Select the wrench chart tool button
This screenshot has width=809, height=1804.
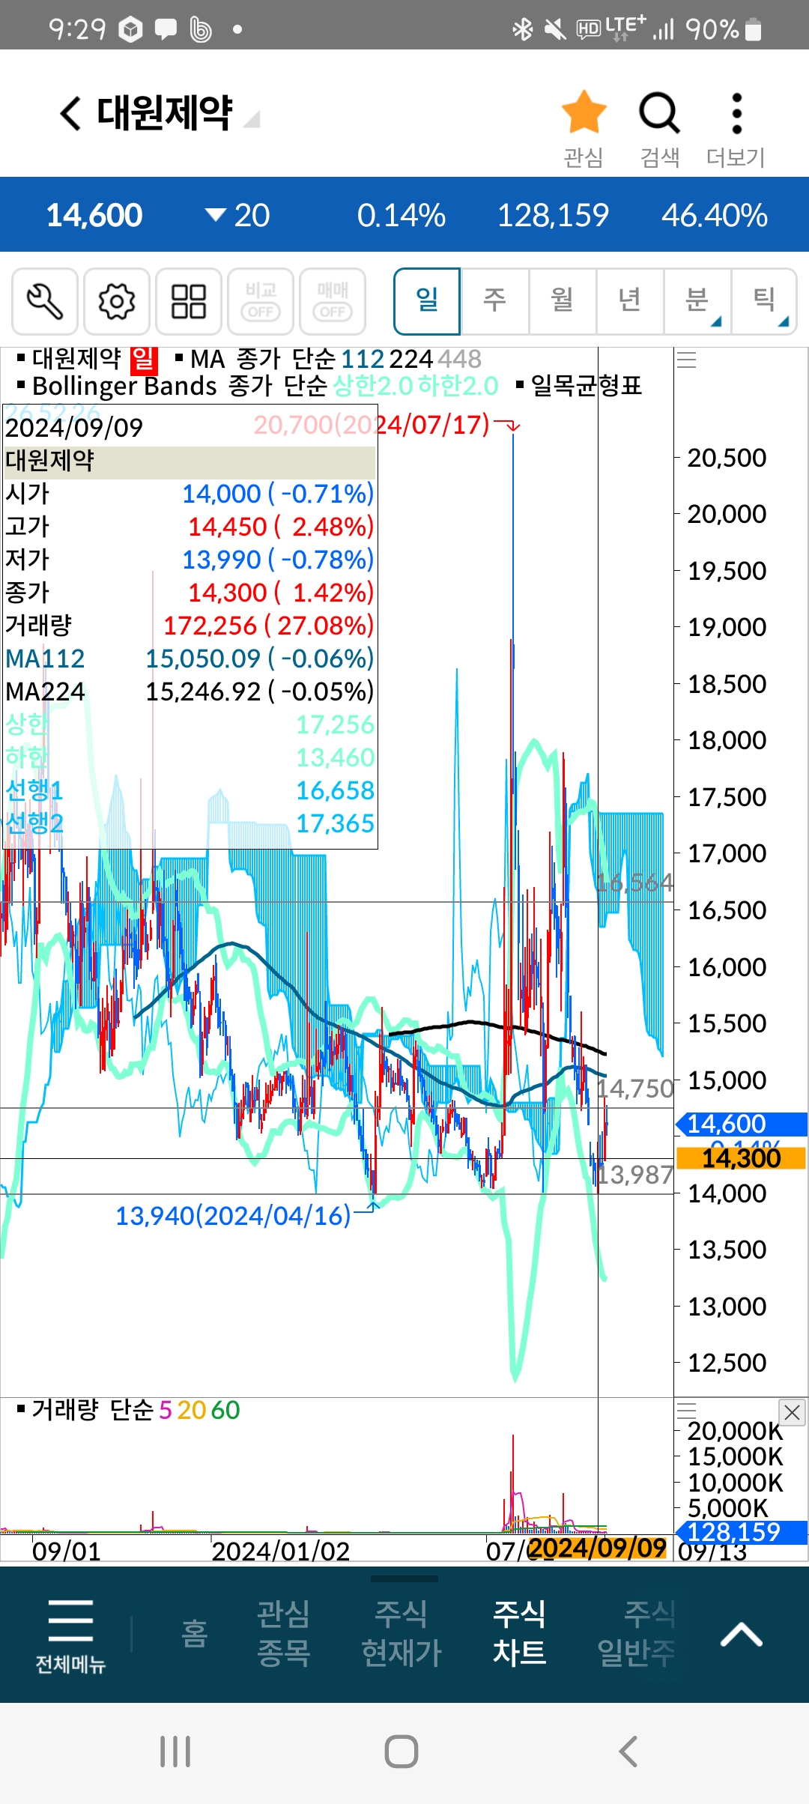pos(45,301)
